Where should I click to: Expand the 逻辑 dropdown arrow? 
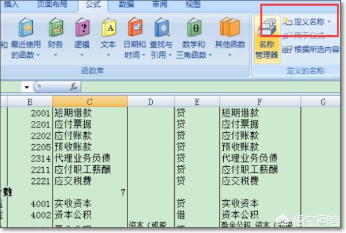[x=82, y=55]
